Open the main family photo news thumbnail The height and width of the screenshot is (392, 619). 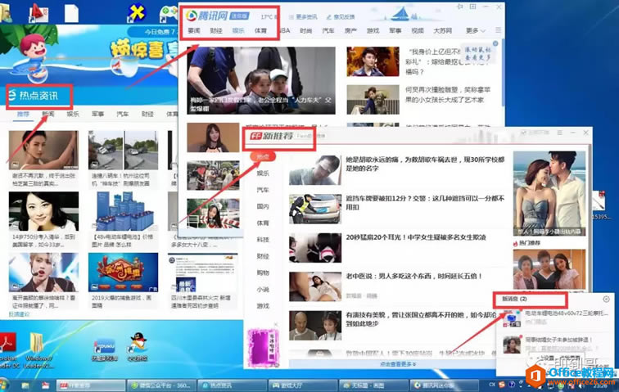point(261,81)
